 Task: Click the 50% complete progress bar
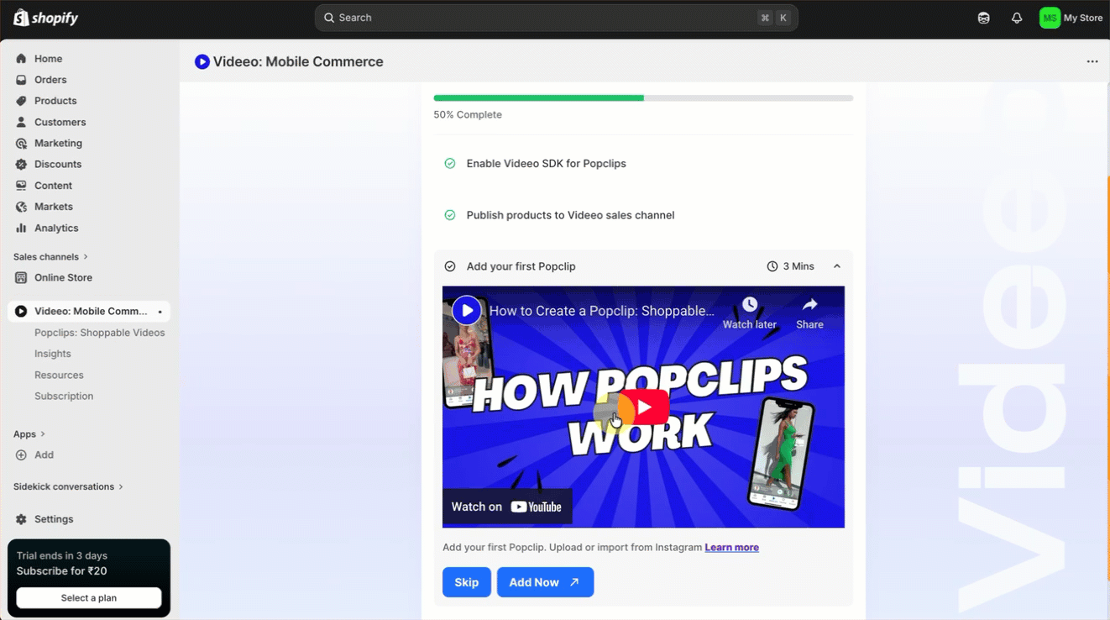pyautogui.click(x=643, y=98)
